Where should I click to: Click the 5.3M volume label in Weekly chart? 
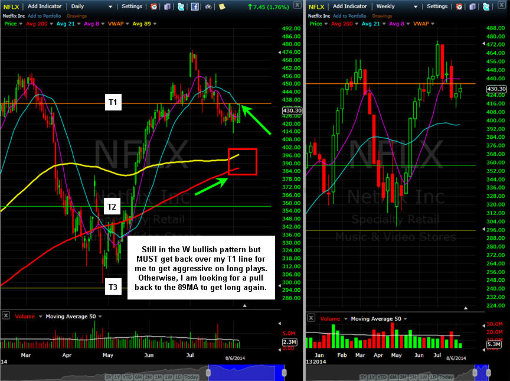[493, 344]
